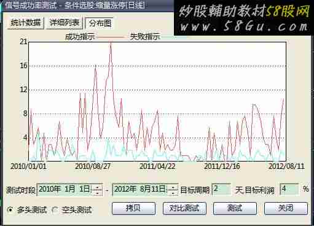
Task: Click the 目标周期 input field
Action: [x=221, y=189]
